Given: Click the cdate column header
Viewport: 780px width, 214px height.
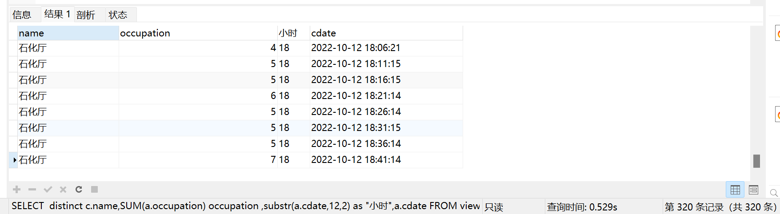Looking at the screenshot, I should pos(386,33).
